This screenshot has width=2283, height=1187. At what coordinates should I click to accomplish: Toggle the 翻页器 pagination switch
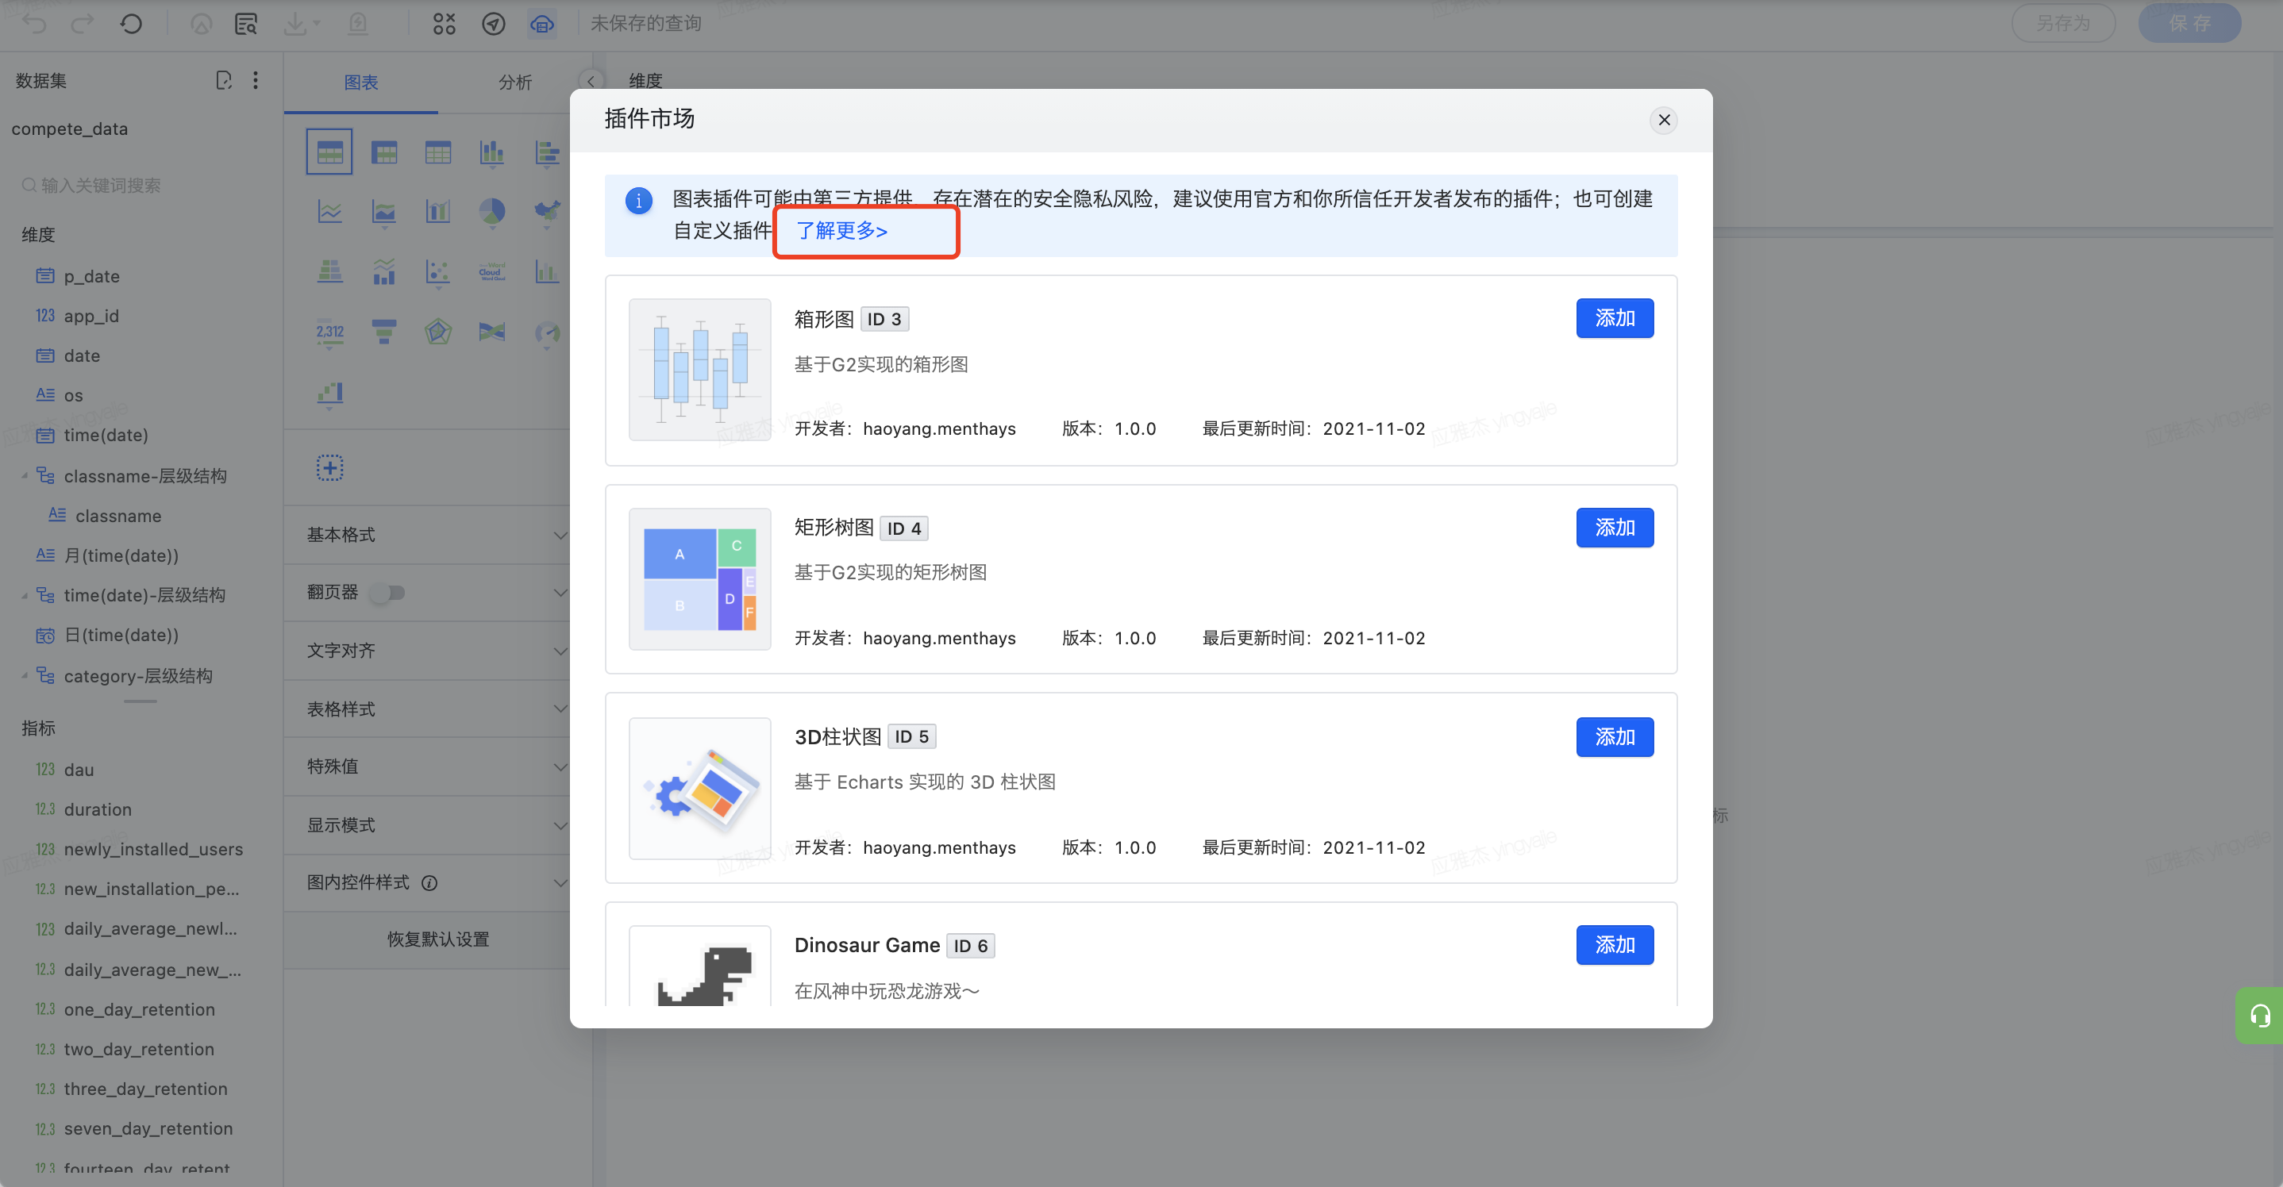pyautogui.click(x=388, y=592)
